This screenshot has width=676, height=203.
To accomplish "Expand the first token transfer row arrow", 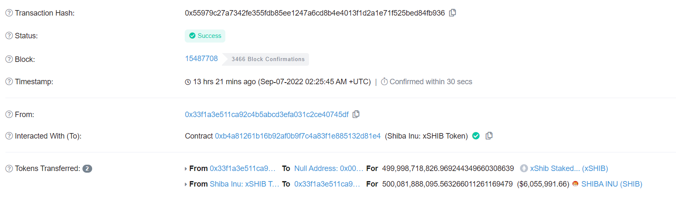I will point(186,169).
